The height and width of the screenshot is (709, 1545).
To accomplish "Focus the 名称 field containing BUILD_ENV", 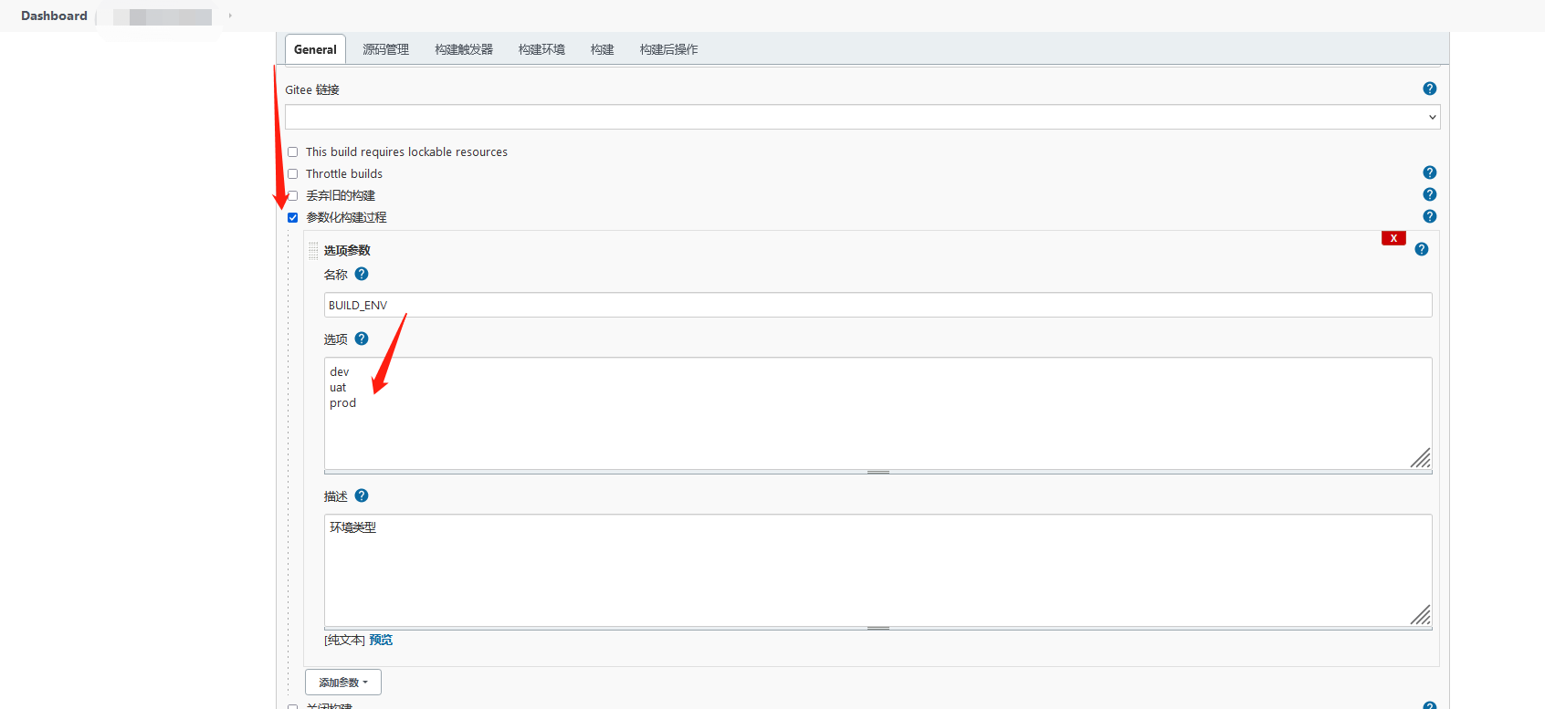I will point(878,305).
